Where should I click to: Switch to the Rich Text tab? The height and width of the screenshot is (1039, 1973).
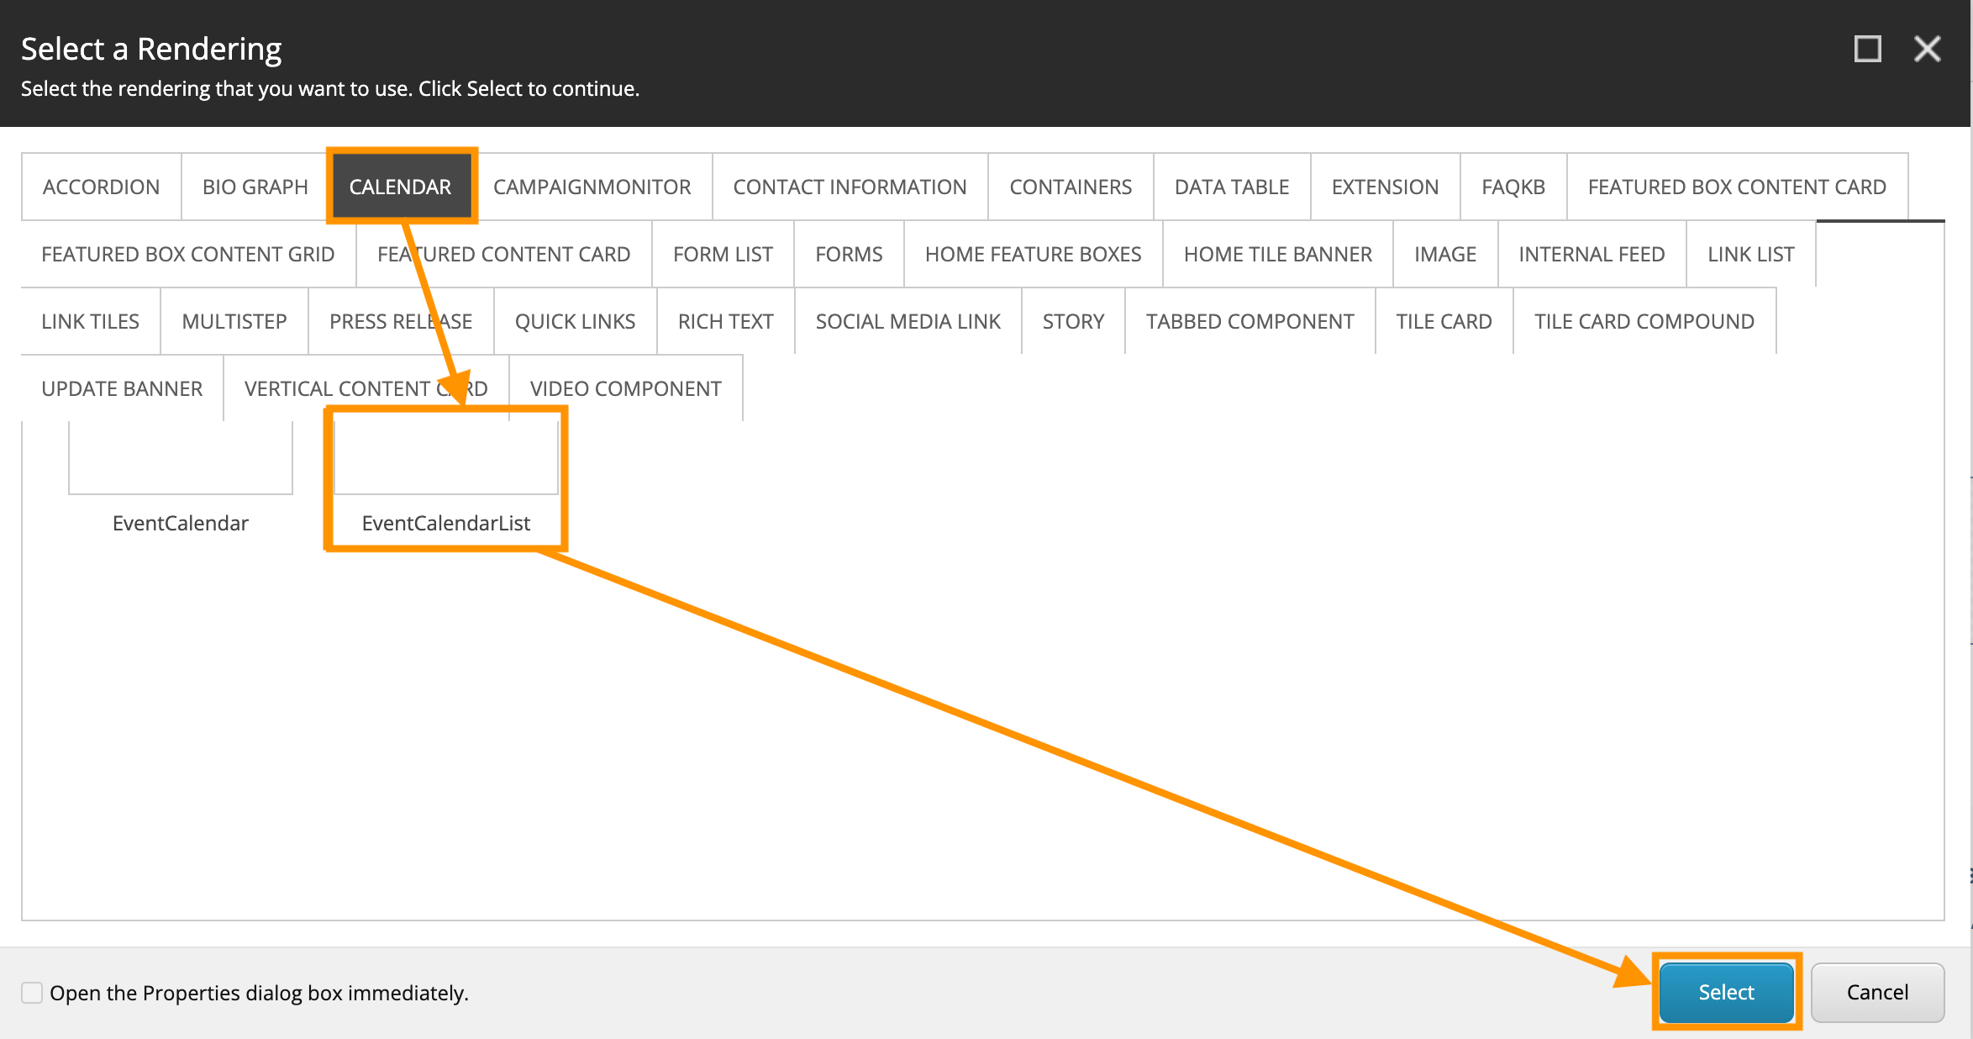(725, 321)
